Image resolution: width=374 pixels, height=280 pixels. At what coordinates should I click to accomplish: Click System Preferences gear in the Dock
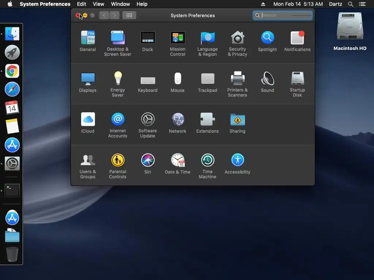coord(12,163)
